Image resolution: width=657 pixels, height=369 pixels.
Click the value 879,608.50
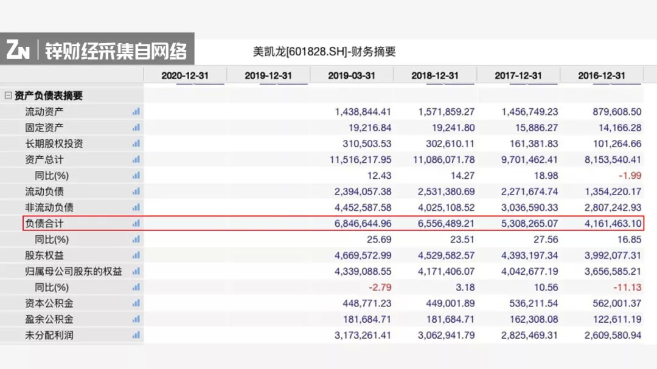point(617,112)
